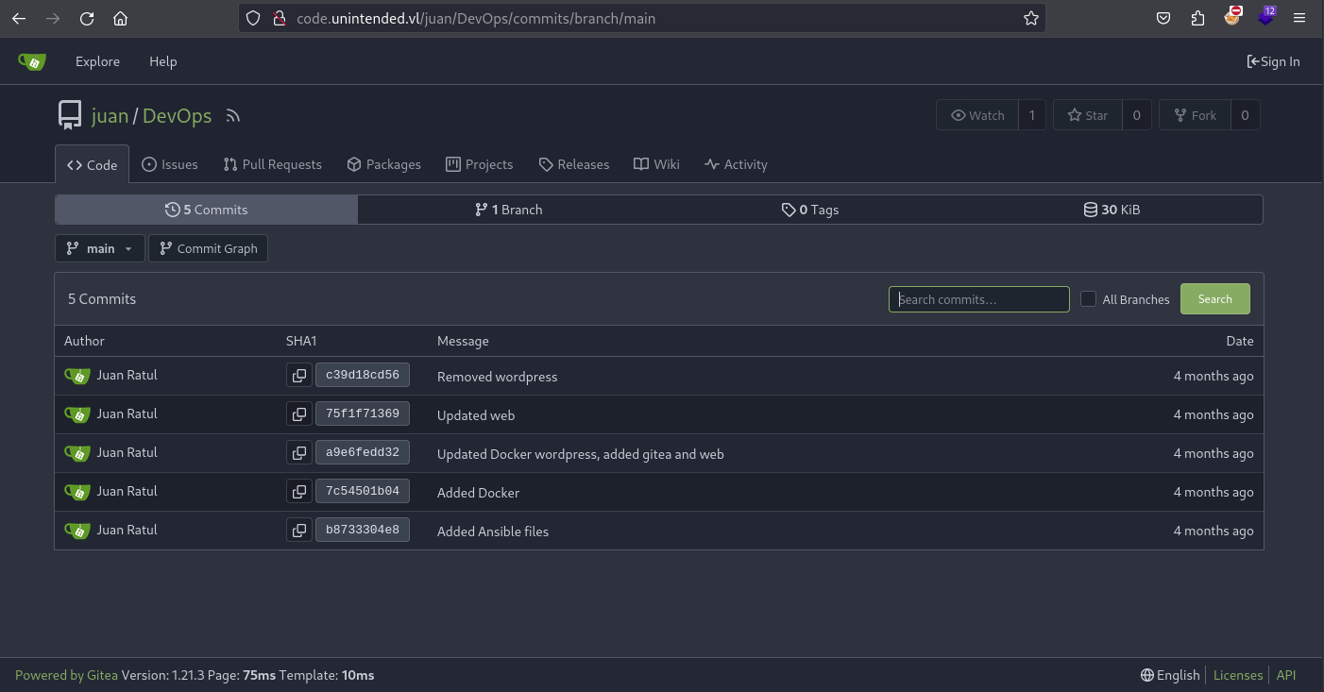Click the browser URL address bar
The width and height of the screenshot is (1324, 692).
[642, 18]
